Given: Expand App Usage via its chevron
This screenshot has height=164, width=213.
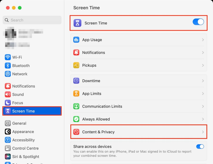Looking at the screenshot, I should click(x=203, y=40).
